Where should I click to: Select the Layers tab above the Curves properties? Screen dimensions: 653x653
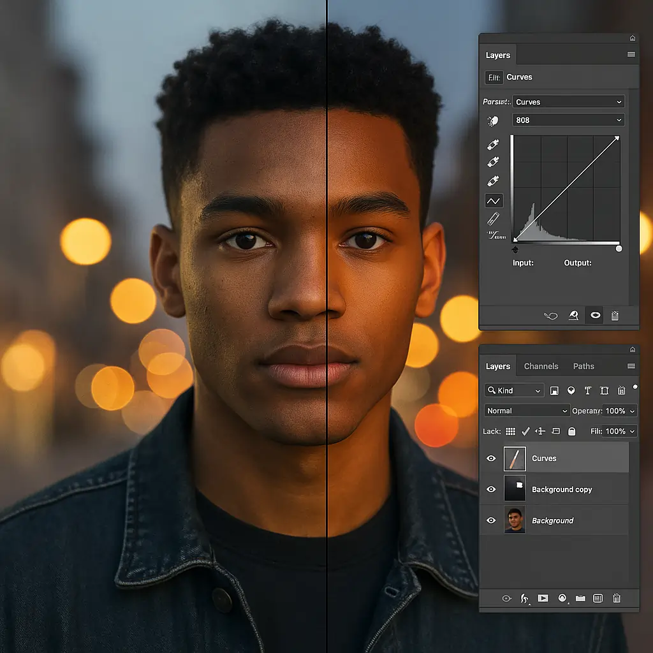coord(498,55)
